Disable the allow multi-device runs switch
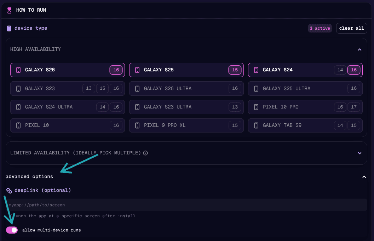The width and height of the screenshot is (374, 241). pos(12,230)
